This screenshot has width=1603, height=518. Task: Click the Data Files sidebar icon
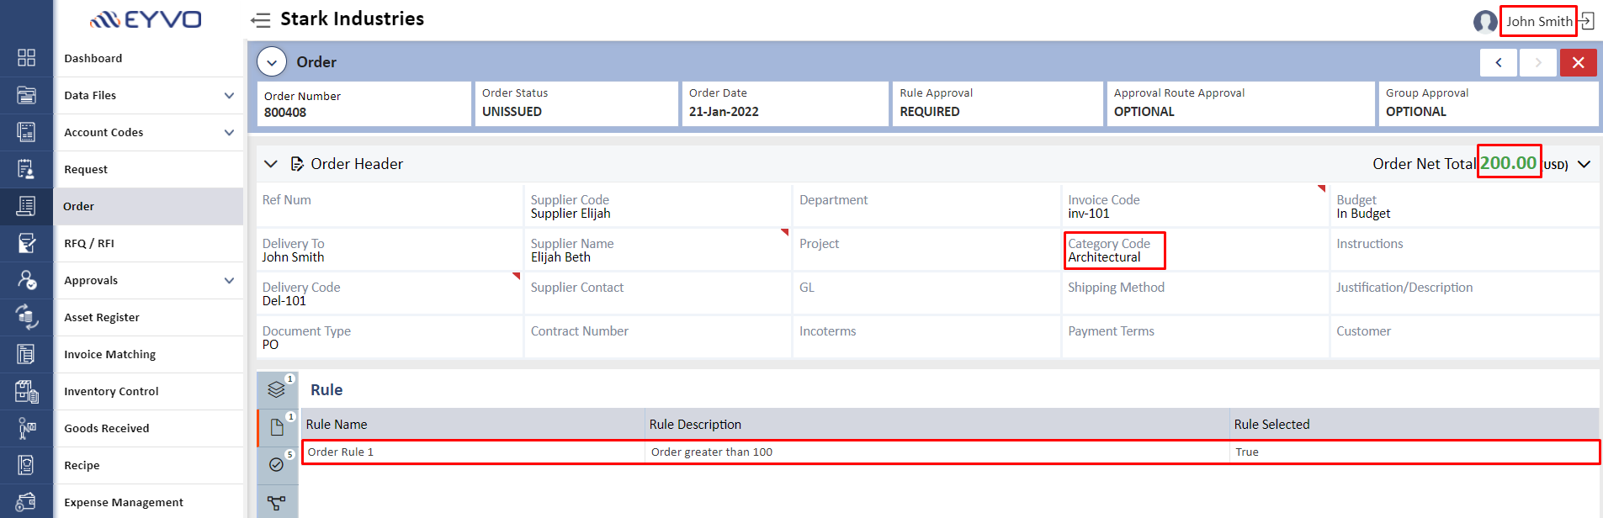(26, 95)
